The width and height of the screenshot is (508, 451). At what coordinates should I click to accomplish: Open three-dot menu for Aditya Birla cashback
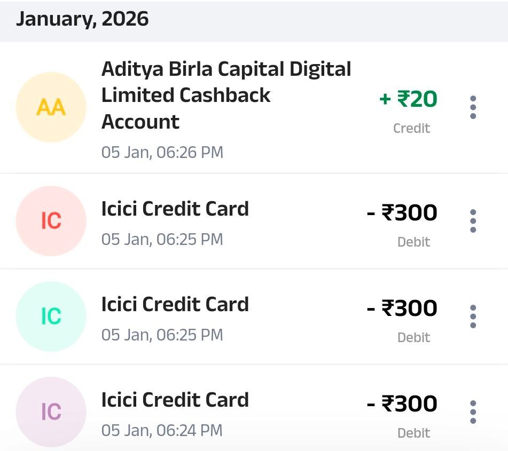pyautogui.click(x=473, y=107)
